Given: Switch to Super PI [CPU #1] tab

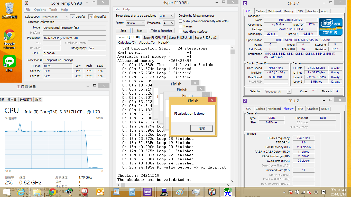Looking at the screenshot, I should (x=155, y=37).
